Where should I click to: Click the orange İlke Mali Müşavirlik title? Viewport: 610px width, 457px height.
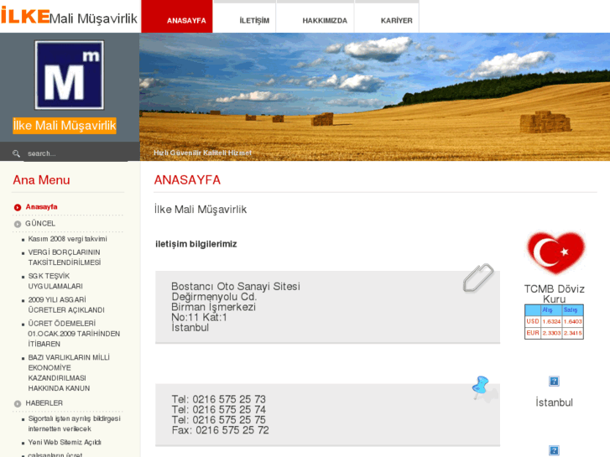[65, 126]
